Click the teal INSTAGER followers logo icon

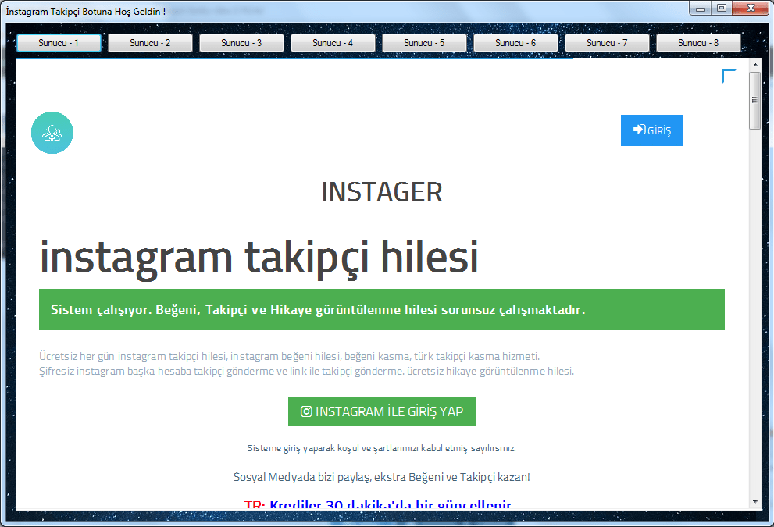click(x=52, y=133)
